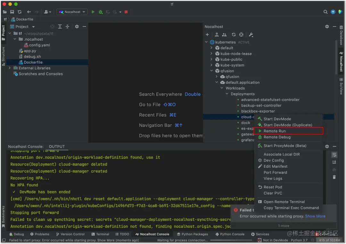
Task: Go back with the left arrow icon
Action: coord(29,12)
